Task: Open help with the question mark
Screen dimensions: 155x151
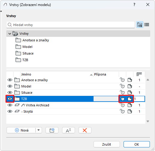Action: [x=134, y=4]
